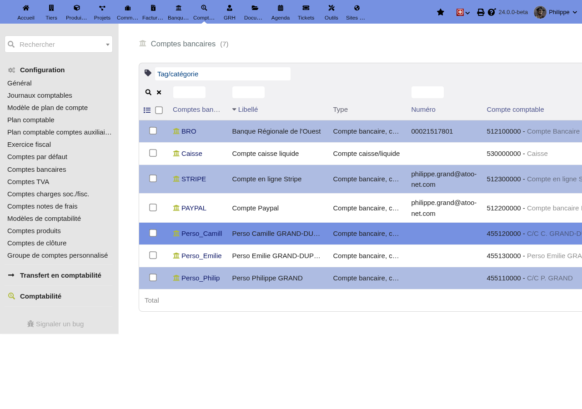The image size is (582, 409).
Task: Open the Tag/catégorie filter selector
Action: [223, 74]
